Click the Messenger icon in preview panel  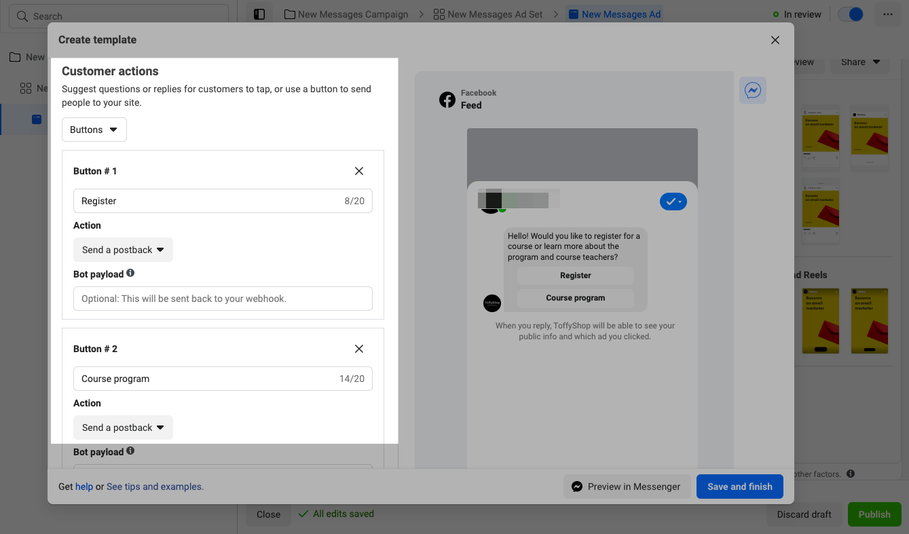[752, 90]
